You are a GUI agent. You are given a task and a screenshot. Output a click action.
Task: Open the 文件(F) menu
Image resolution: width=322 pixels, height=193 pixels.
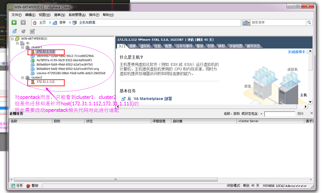point(17,15)
